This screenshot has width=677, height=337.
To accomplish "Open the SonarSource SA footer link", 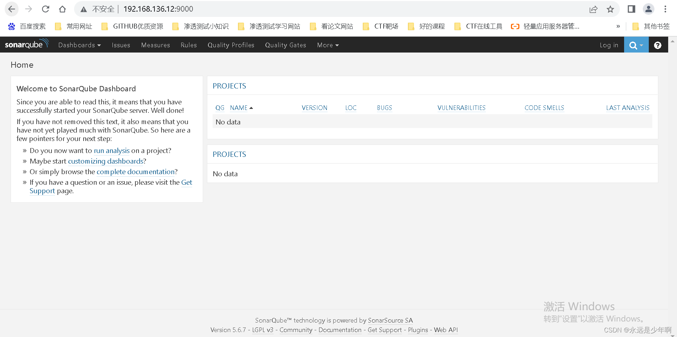I will [390, 320].
